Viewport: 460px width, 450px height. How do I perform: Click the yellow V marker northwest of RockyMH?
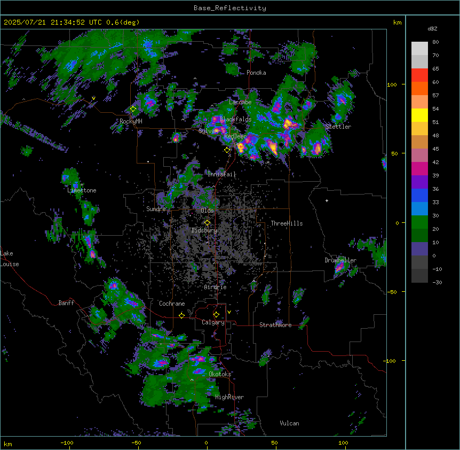[93, 98]
